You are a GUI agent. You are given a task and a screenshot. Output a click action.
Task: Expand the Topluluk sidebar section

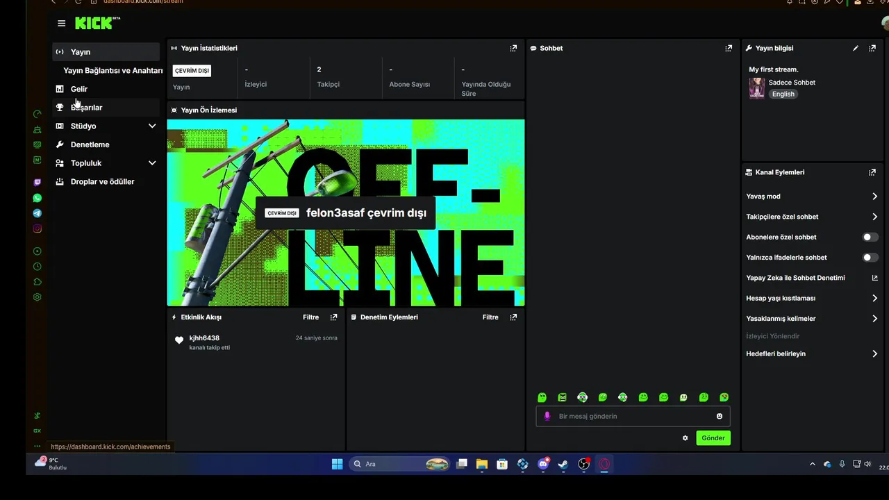152,163
